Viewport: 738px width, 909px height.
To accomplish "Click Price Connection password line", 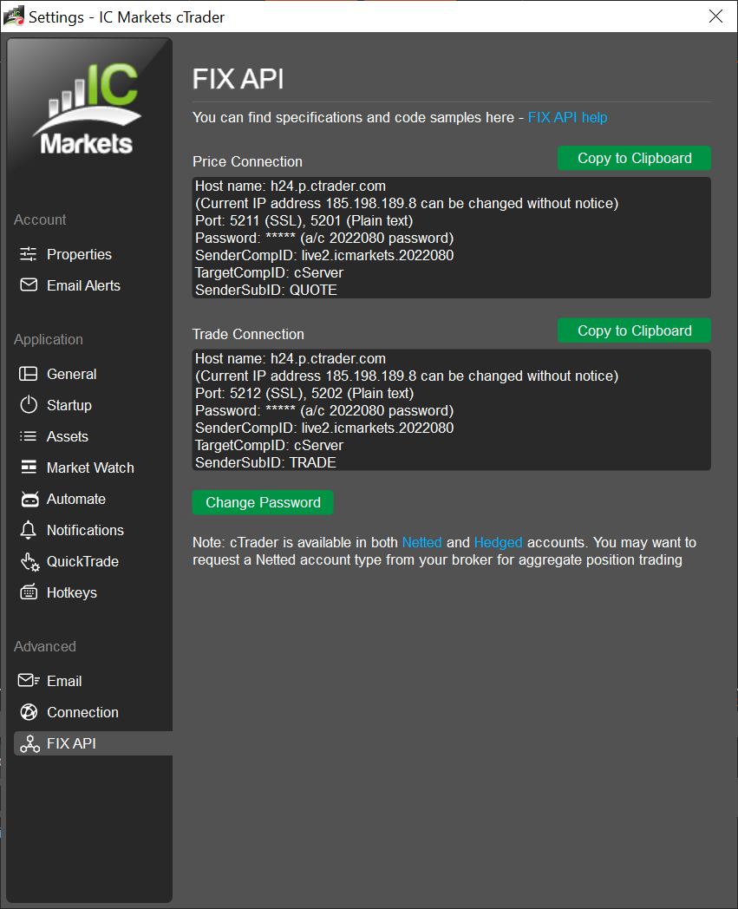I will pyautogui.click(x=324, y=239).
